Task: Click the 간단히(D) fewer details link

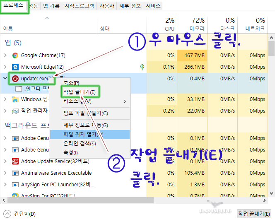Action: point(25,214)
